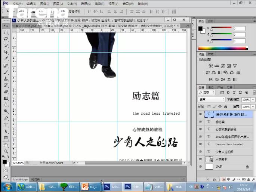Viewport: 256px width, 192px height.
Task: Add Curves adjustment layer
Action: [223, 66]
